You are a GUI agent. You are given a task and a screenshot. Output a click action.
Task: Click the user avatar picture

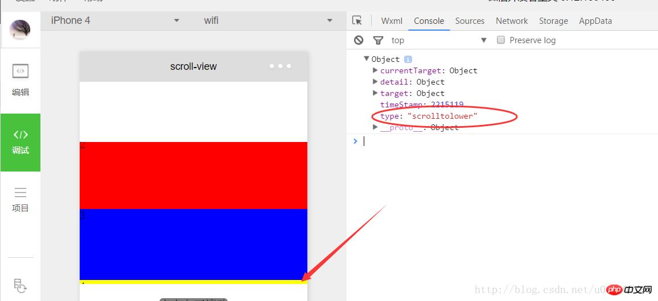[20, 30]
